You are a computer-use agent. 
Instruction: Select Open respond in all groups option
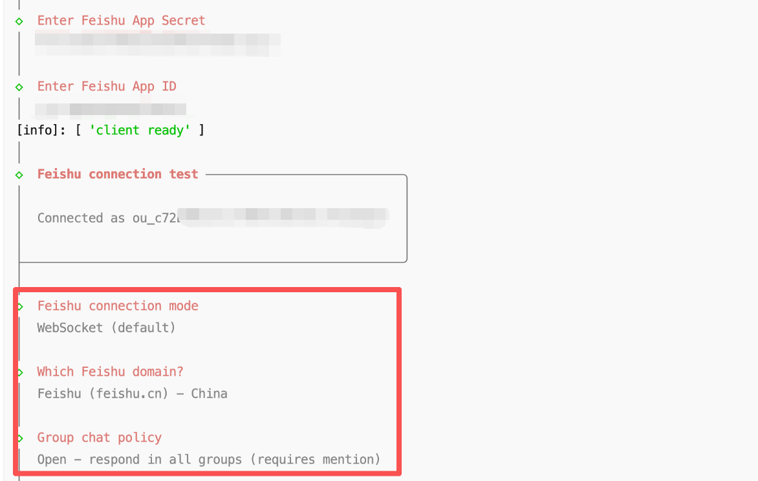[209, 460]
